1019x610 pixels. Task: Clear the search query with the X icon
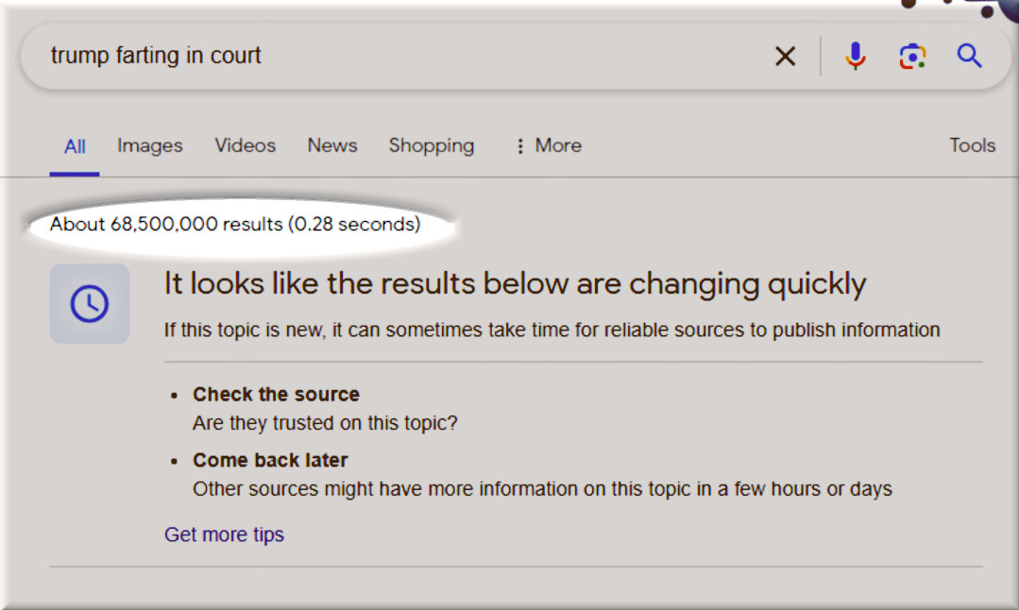(785, 57)
